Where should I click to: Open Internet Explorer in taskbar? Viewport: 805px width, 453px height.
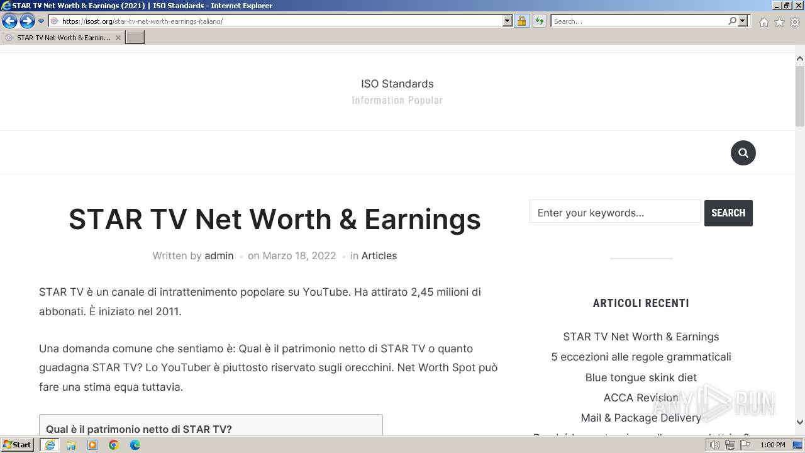pyautogui.click(x=50, y=445)
